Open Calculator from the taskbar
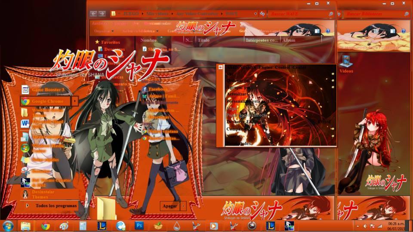Screen dimensions: 413x232 click(83, 226)
